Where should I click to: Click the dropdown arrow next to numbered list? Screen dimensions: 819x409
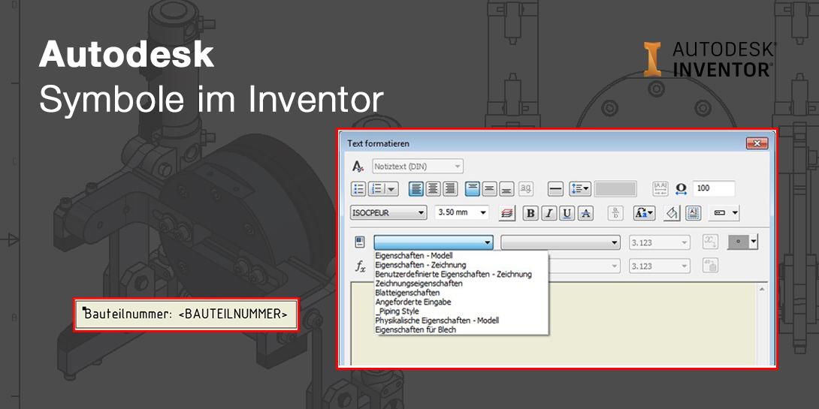point(391,189)
